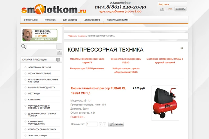Click the Подробнее link under the specs
This screenshot has width=209, height=139.
[77, 117]
